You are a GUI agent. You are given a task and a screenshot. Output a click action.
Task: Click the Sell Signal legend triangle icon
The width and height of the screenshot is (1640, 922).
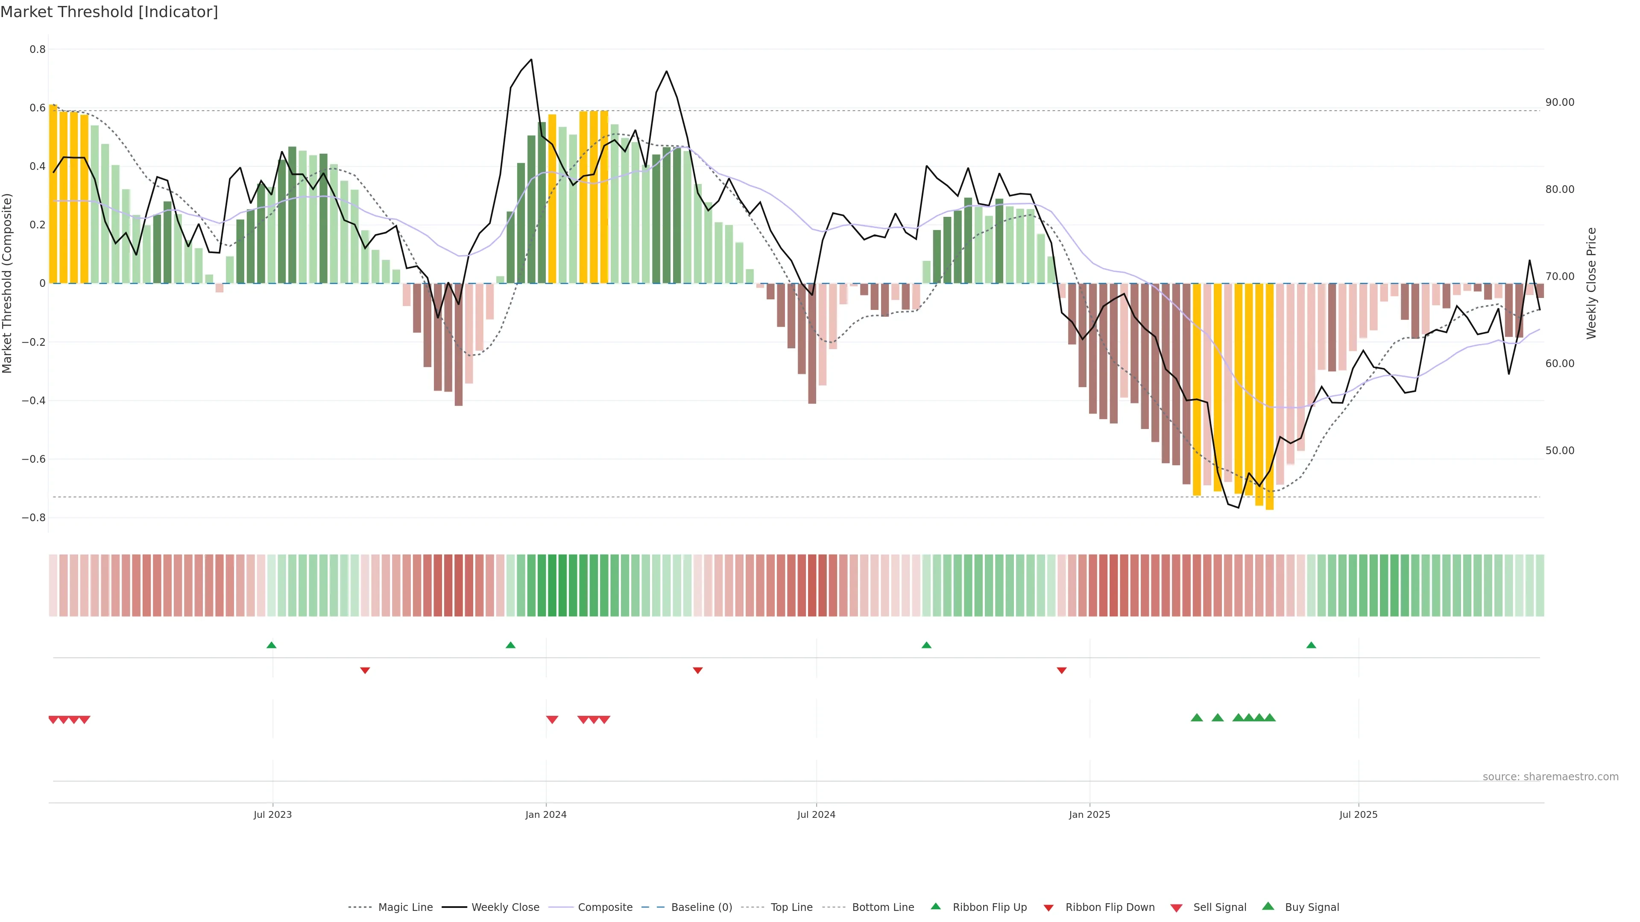coord(1176,907)
